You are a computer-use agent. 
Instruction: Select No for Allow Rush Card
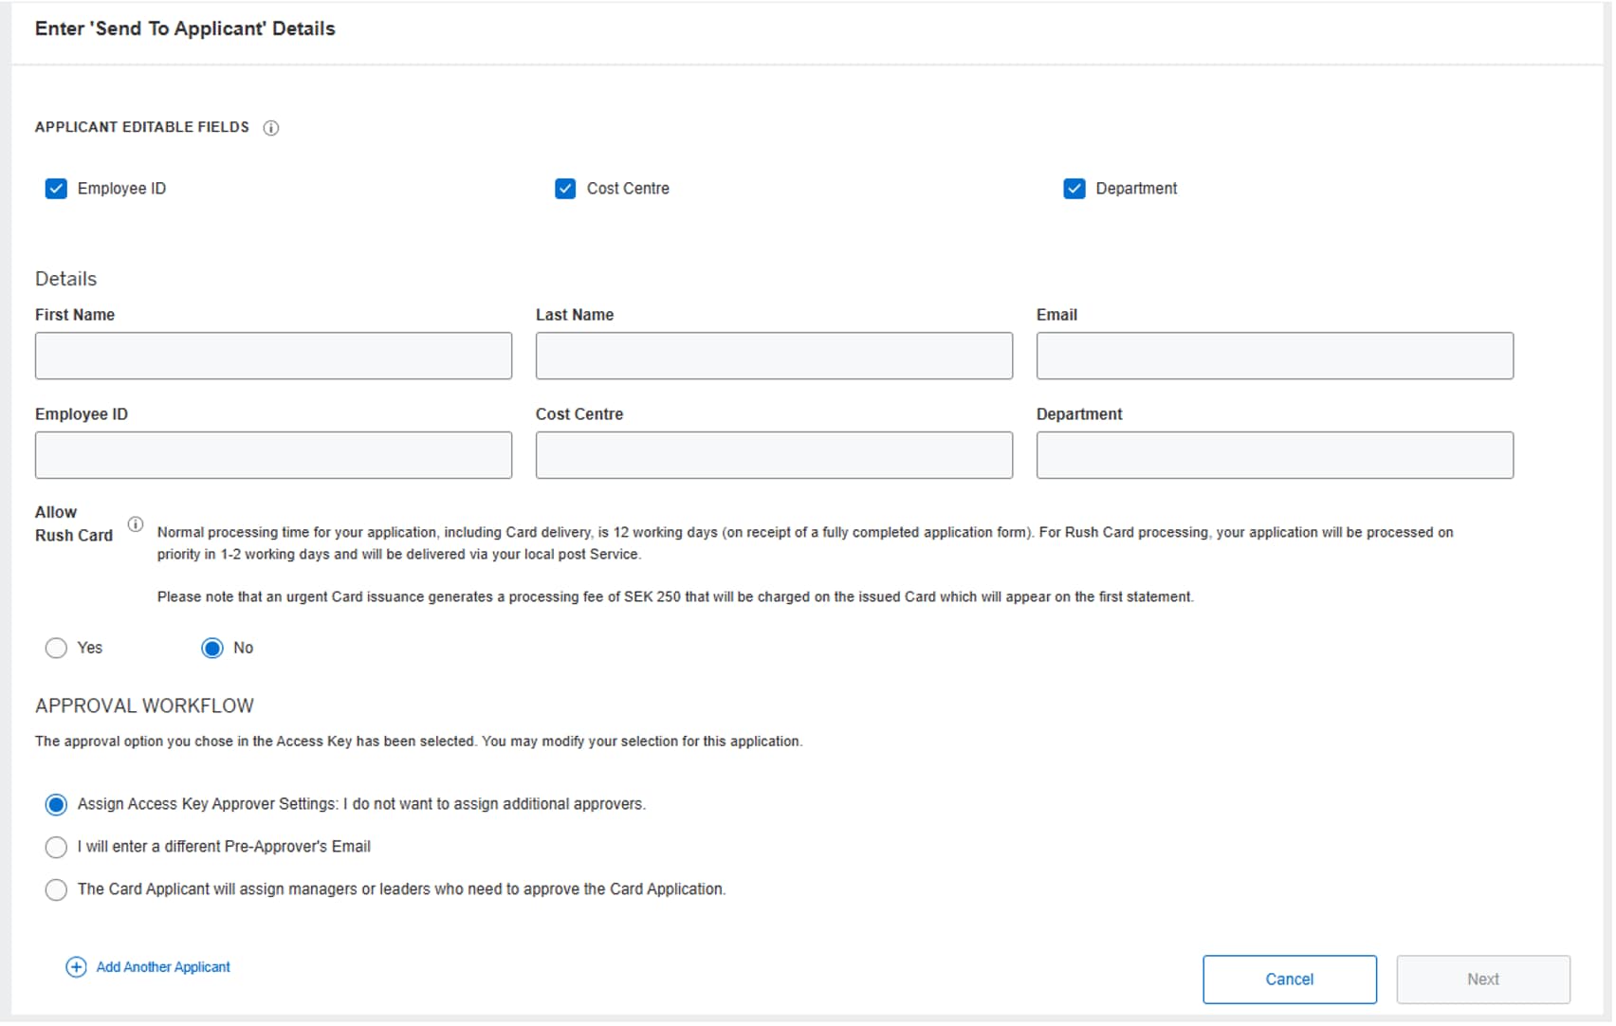click(x=212, y=648)
